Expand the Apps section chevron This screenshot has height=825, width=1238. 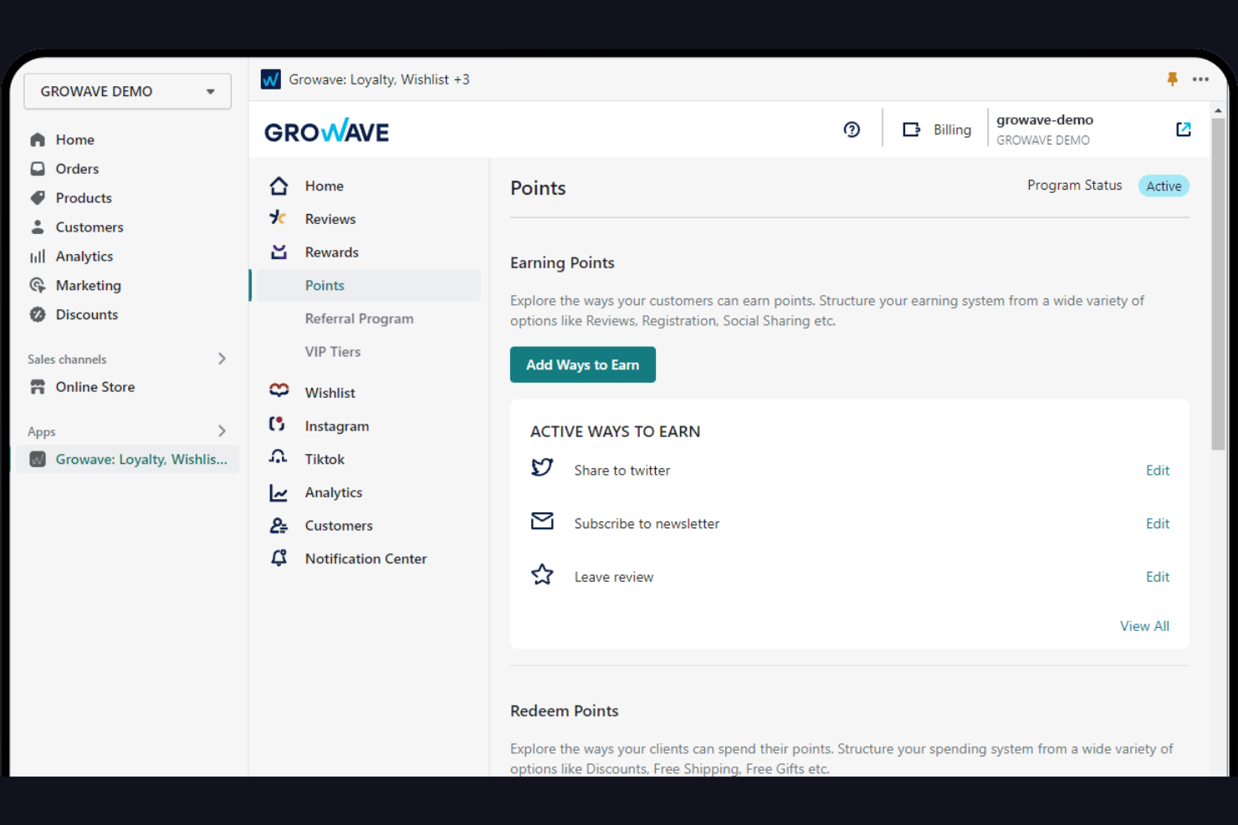[222, 431]
